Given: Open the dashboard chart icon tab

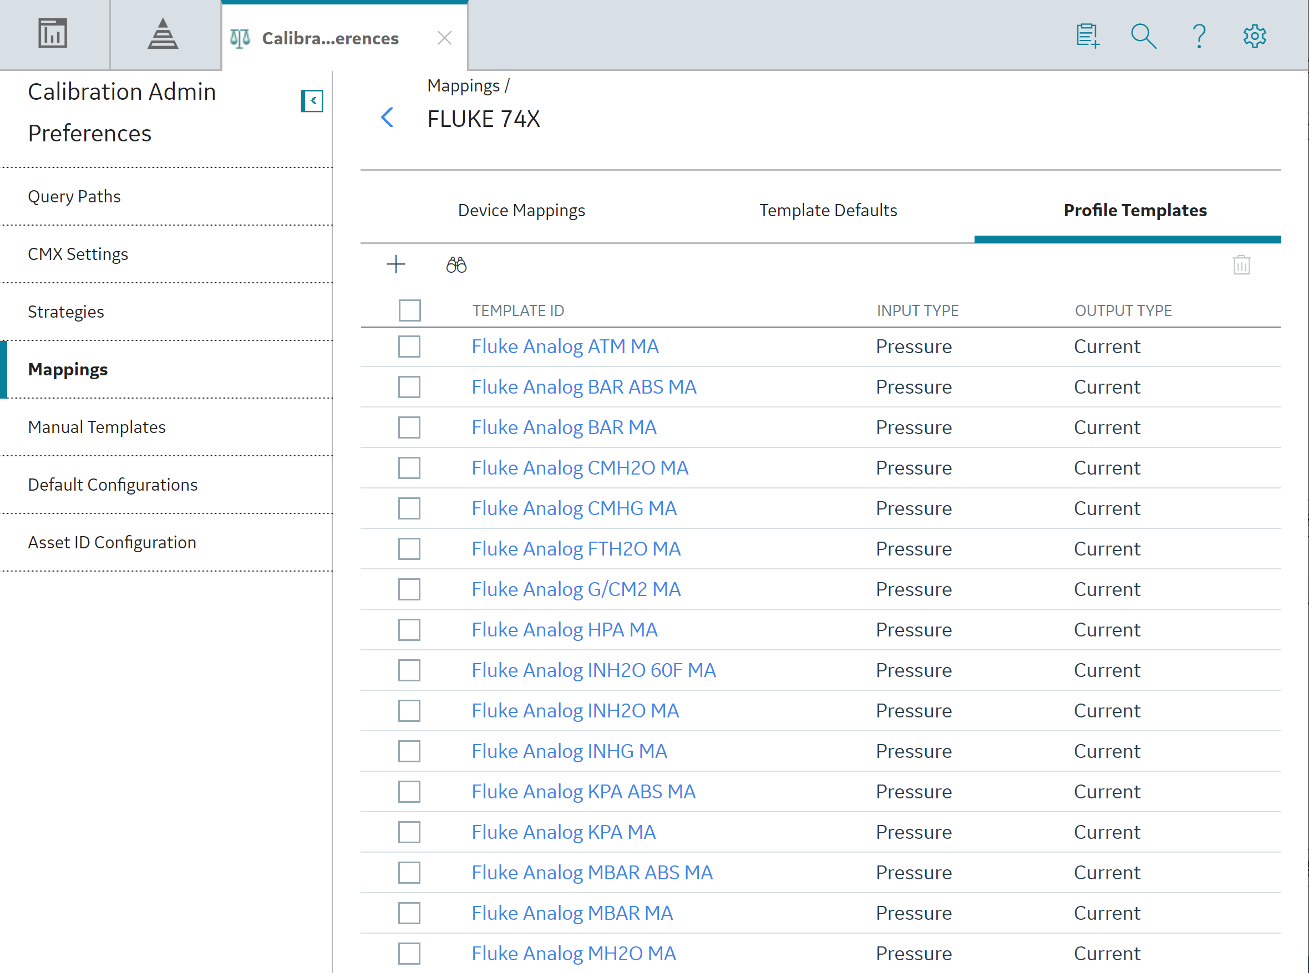Looking at the screenshot, I should pyautogui.click(x=53, y=33).
